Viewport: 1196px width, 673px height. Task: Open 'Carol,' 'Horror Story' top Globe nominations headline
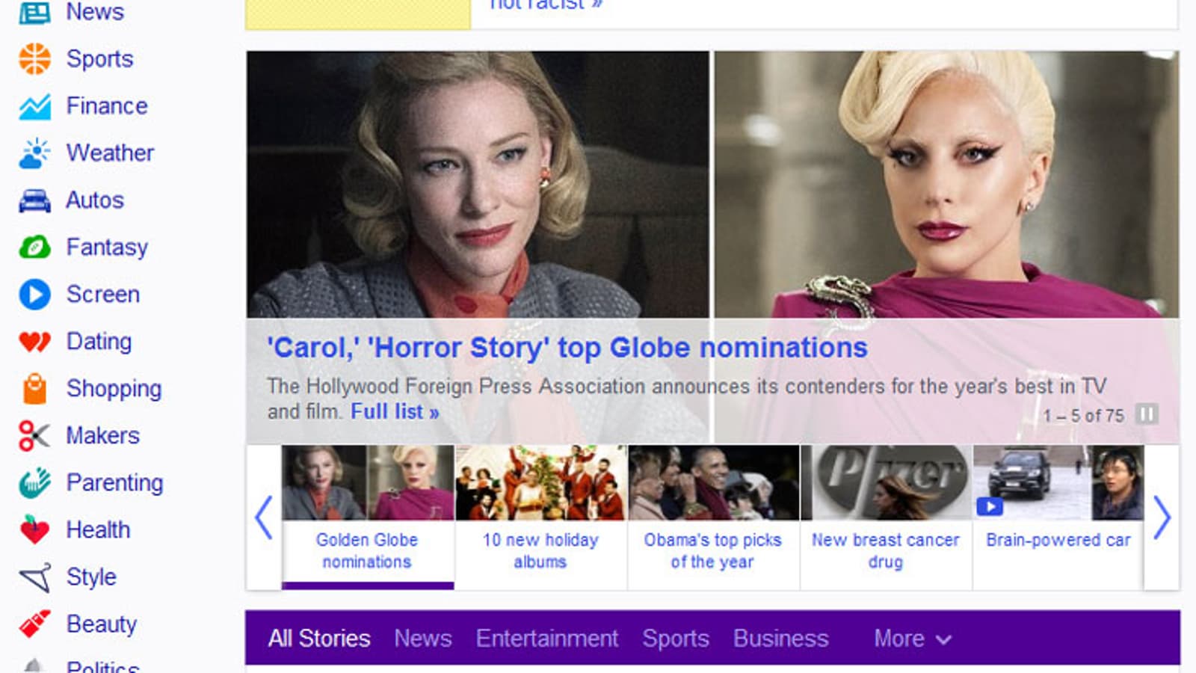[x=567, y=348]
